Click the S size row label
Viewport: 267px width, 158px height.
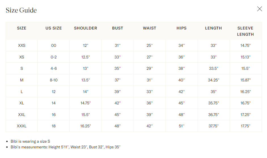(22, 69)
